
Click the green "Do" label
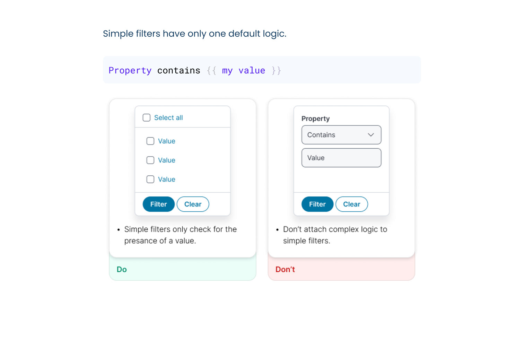click(122, 269)
